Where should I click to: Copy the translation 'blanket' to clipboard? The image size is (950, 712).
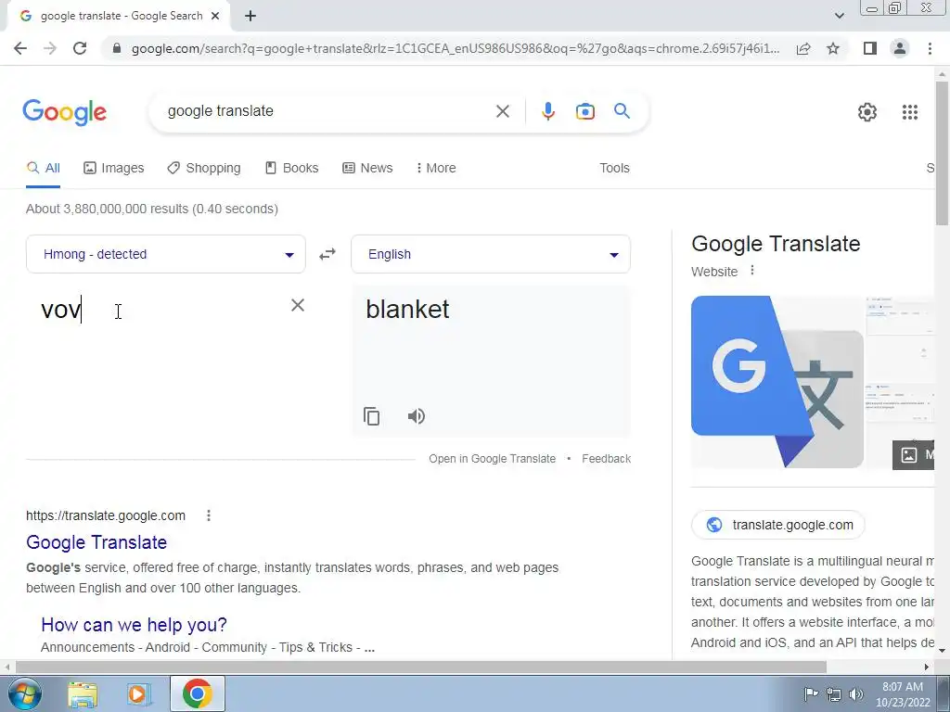tap(371, 416)
